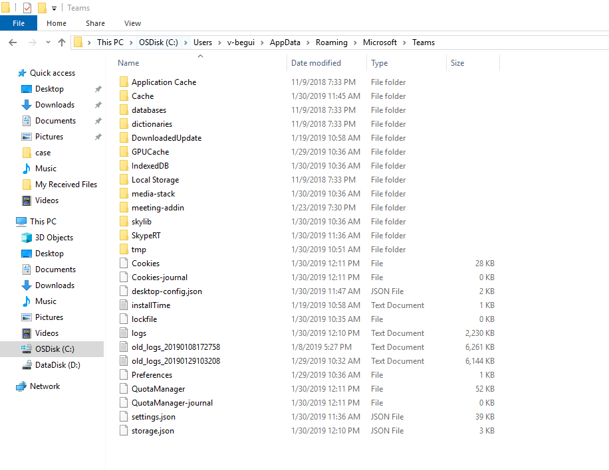The image size is (609, 470).
Task: Click the Properties checkmark icon in title bar
Action: pyautogui.click(x=27, y=8)
